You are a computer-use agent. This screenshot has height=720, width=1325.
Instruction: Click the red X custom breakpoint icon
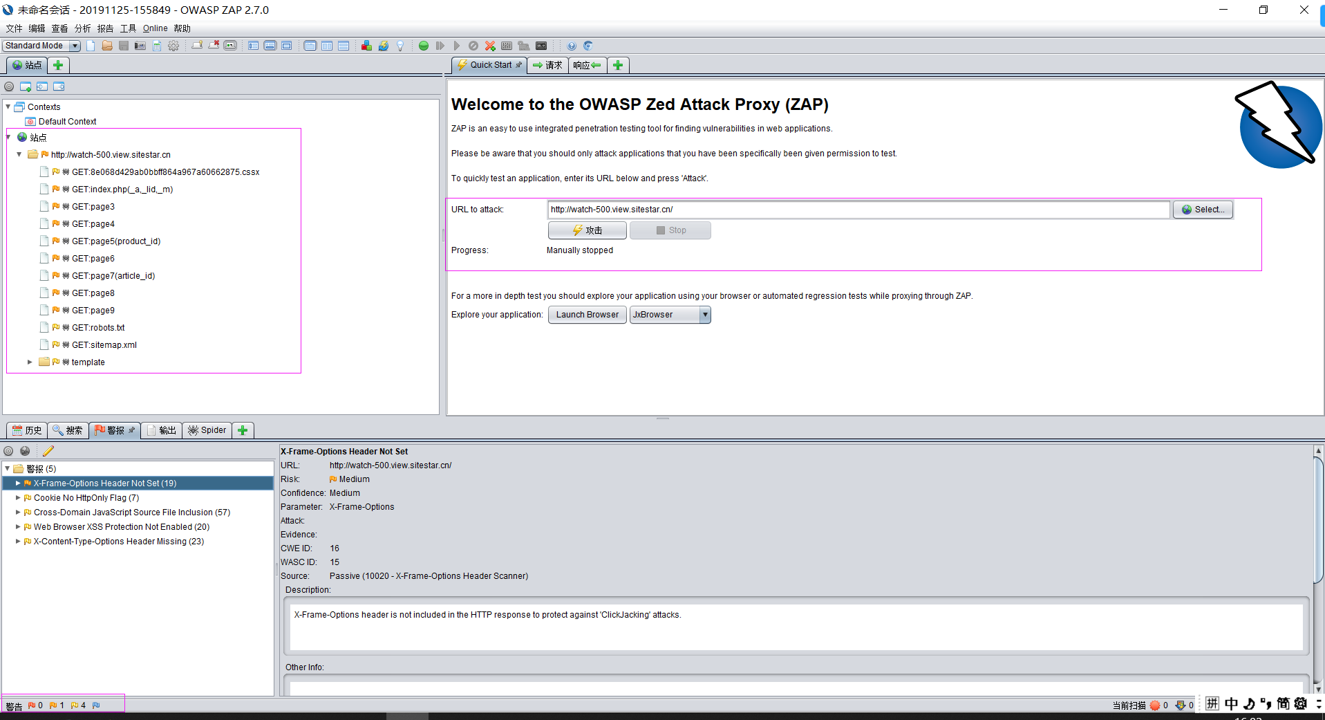pyautogui.click(x=490, y=46)
